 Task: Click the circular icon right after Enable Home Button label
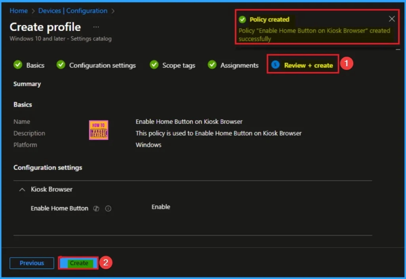(96, 208)
